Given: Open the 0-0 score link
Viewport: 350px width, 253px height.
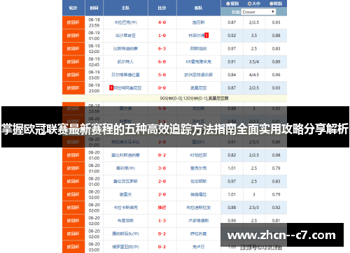Looking at the screenshot, I should coord(162,88).
